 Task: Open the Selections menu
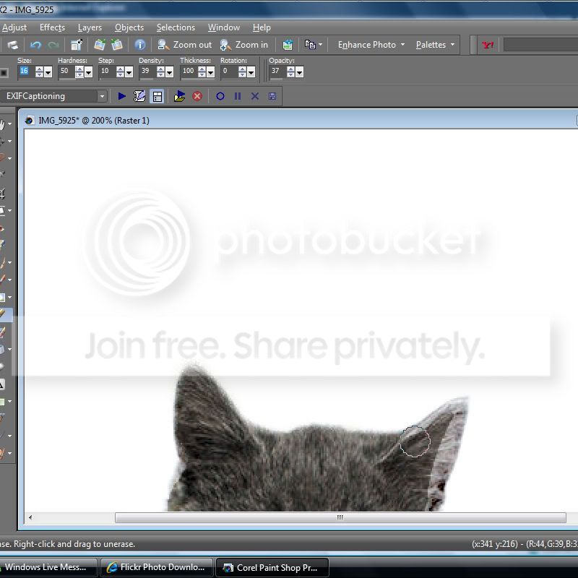click(x=176, y=27)
